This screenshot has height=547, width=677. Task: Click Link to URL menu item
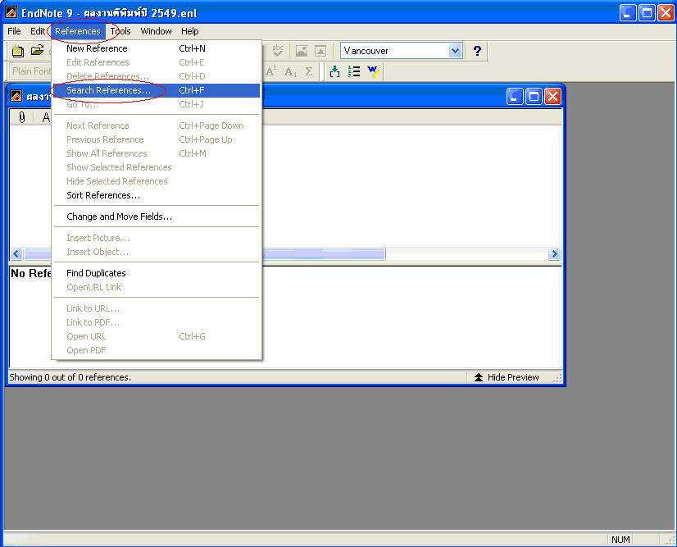point(157,308)
